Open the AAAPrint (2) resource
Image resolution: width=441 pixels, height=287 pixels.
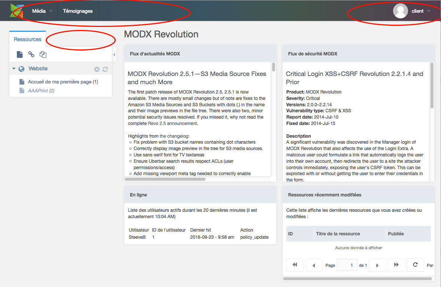pos(41,91)
